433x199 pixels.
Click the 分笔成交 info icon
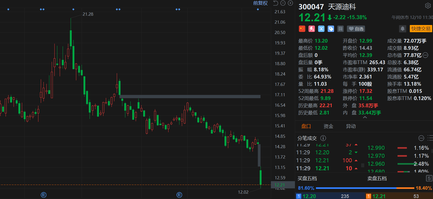pyautogui.click(x=323, y=138)
